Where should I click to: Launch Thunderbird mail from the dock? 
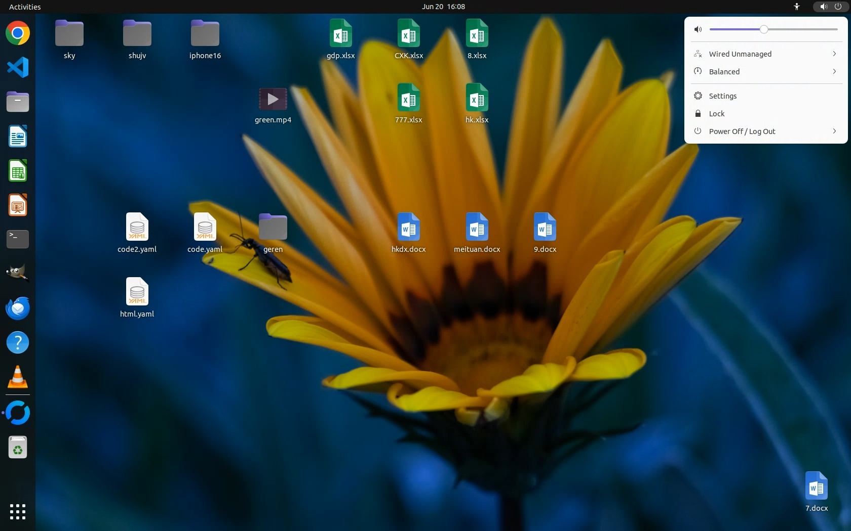click(x=18, y=308)
